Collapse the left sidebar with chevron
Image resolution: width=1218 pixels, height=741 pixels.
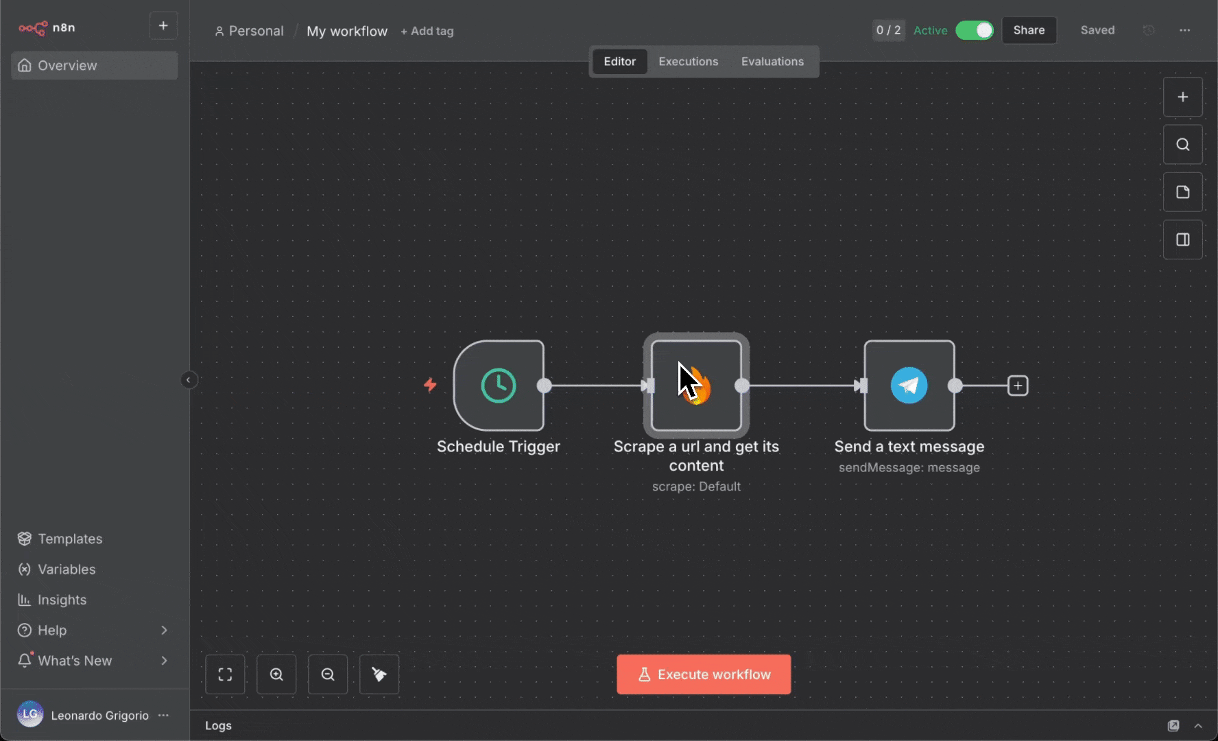pyautogui.click(x=189, y=380)
